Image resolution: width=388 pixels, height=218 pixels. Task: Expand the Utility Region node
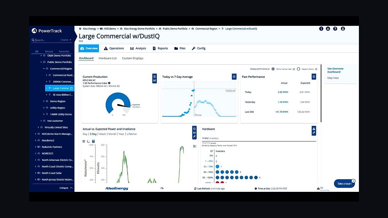(44, 108)
